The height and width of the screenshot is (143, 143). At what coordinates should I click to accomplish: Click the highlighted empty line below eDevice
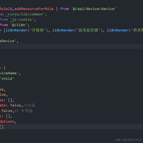coord(71,46)
